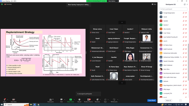Click the green encryption shield icon
The height and width of the screenshot is (106, 189).
coord(2,4)
